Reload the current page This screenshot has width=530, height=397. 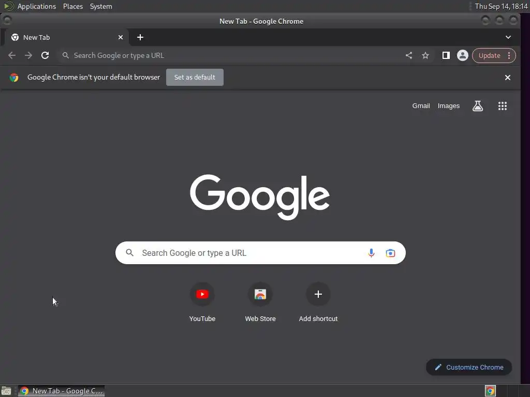(45, 55)
